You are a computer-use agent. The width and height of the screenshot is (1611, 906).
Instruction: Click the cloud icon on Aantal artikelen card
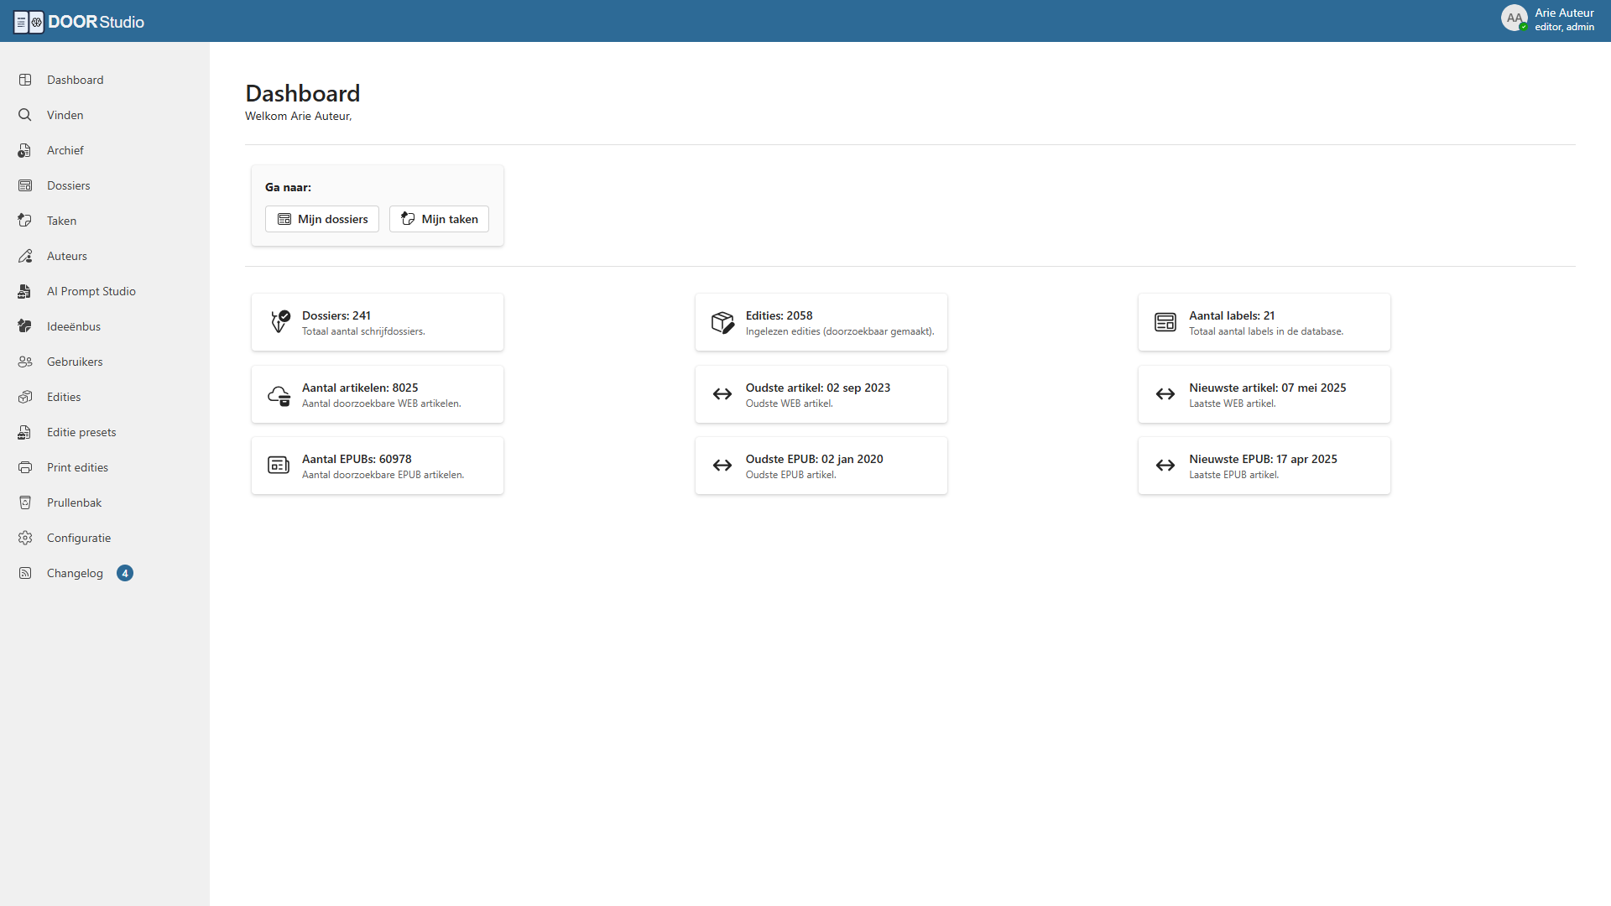pos(279,393)
